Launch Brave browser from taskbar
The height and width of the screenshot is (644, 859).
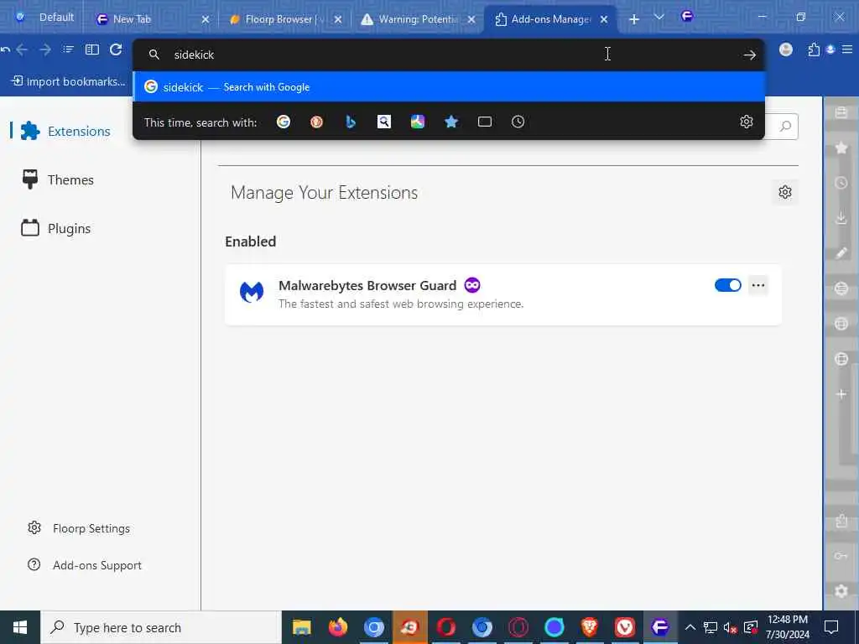[x=590, y=627]
